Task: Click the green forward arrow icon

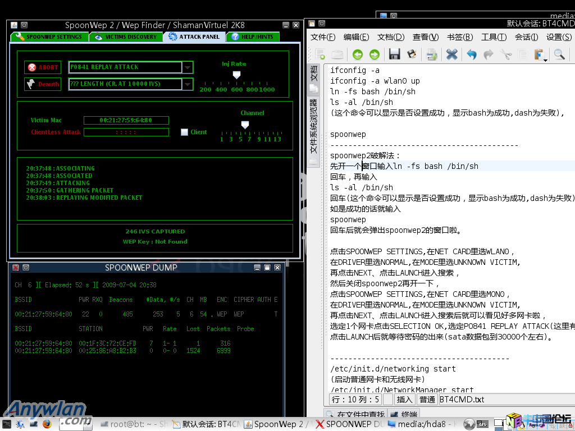Action: pos(374,54)
